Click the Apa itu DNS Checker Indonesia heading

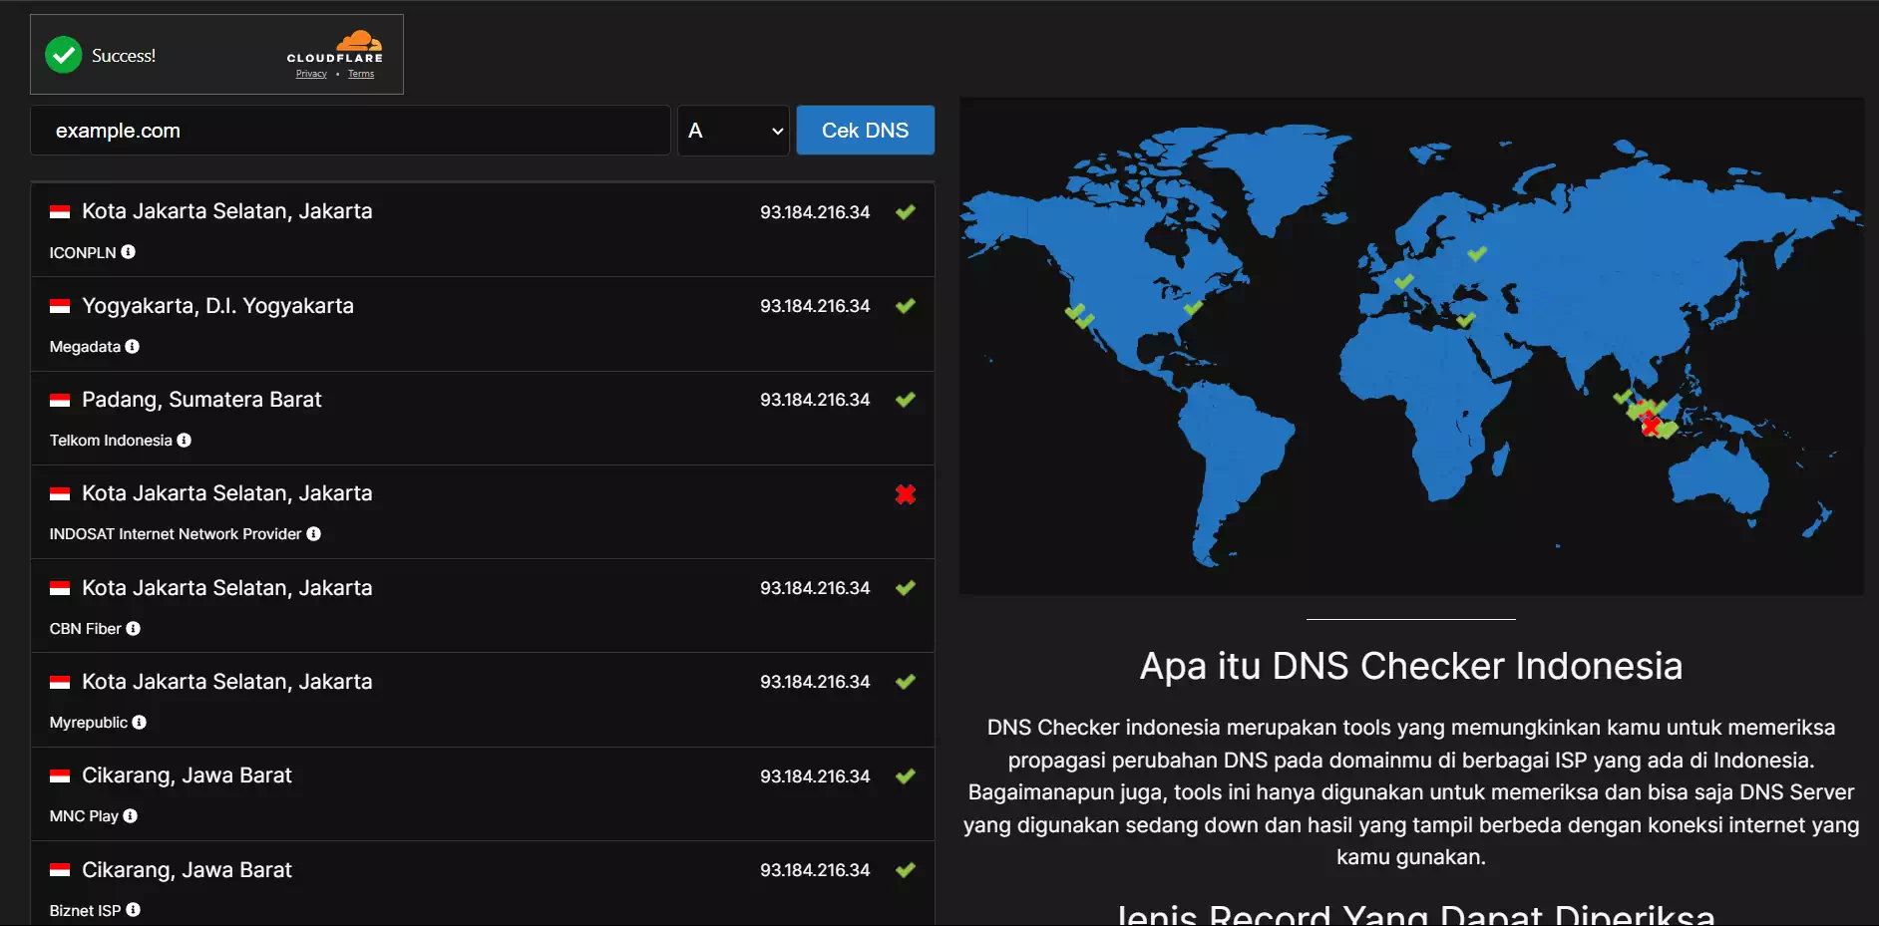click(x=1411, y=666)
